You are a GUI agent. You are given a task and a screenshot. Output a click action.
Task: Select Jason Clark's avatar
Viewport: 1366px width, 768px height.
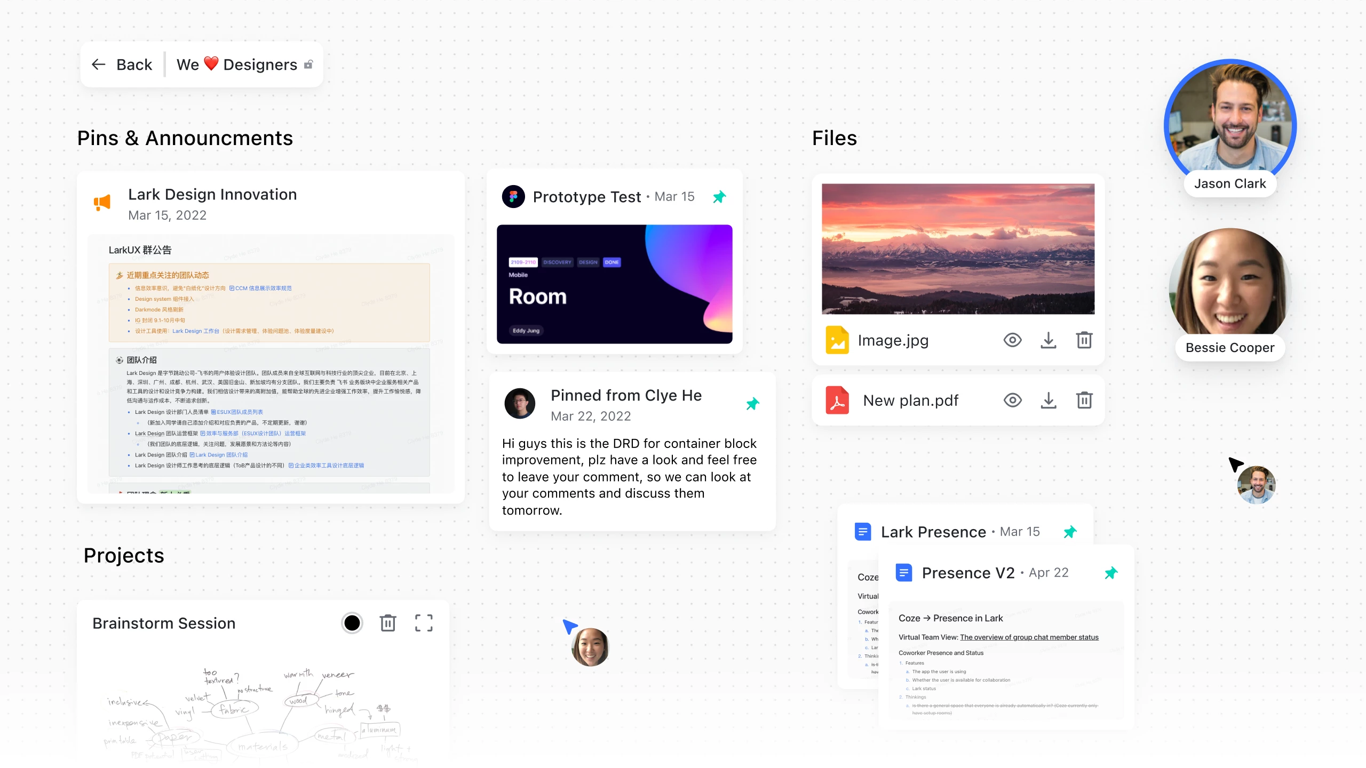point(1230,123)
